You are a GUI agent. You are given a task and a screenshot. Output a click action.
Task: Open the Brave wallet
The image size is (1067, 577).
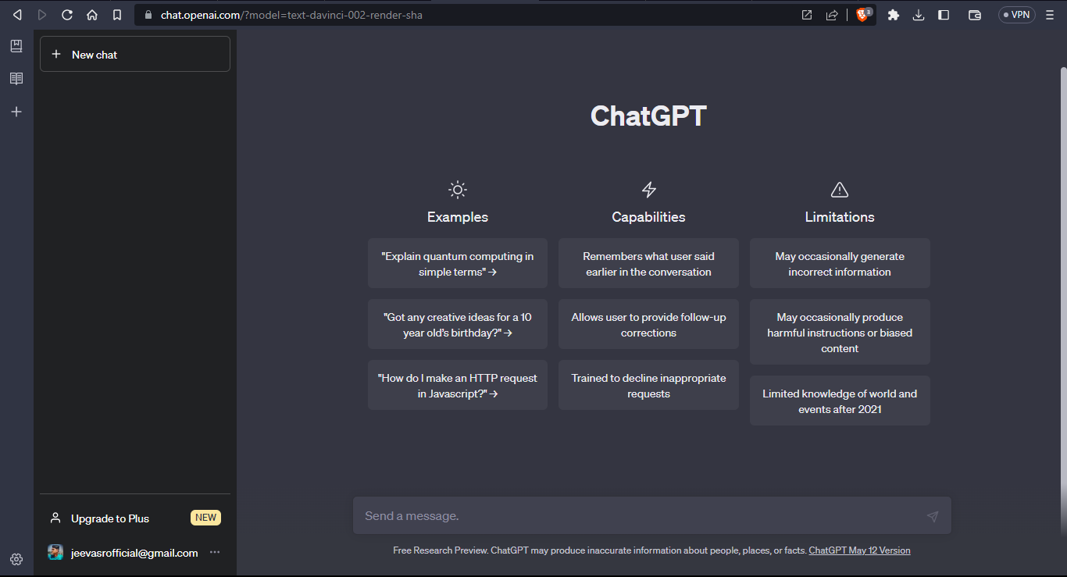[x=974, y=15]
